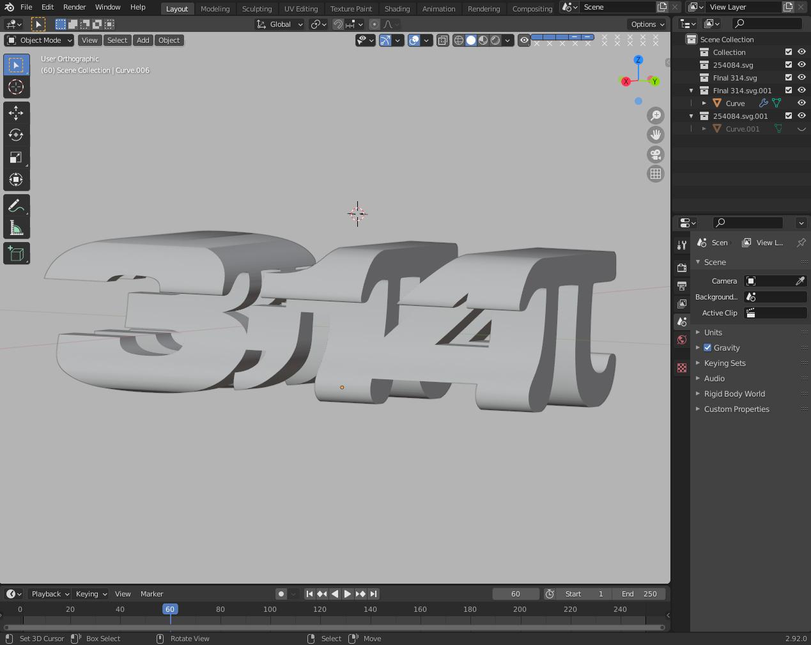Screen dimensions: 811x645
Task: Hide the 254084.svg collection with eye icon
Action: coord(801,65)
